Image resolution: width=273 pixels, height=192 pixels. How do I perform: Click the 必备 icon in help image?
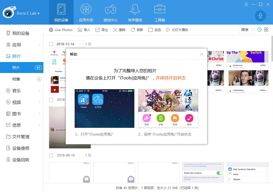pos(161,118)
